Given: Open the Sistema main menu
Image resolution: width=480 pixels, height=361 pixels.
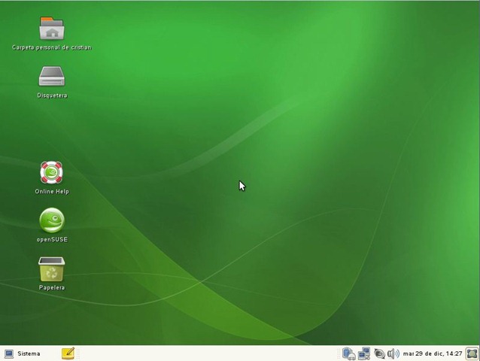Looking at the screenshot, I should (x=23, y=353).
